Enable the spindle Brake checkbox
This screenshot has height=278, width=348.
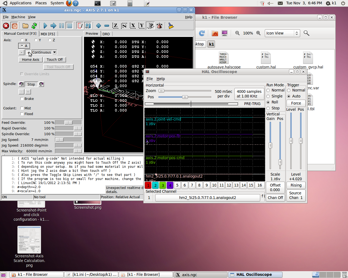[x=22, y=99]
